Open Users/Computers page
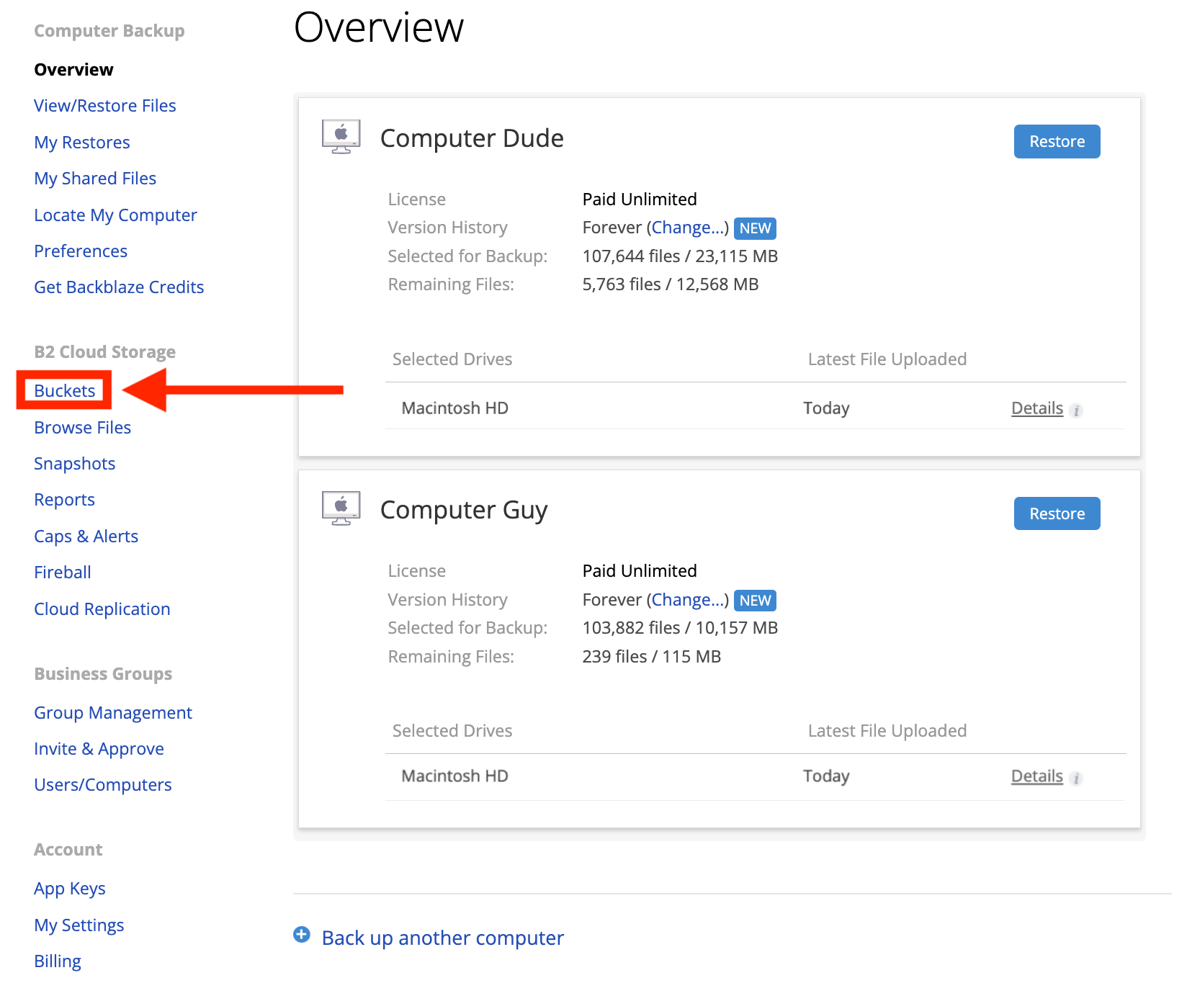Image resolution: width=1187 pixels, height=1001 pixels. (103, 785)
